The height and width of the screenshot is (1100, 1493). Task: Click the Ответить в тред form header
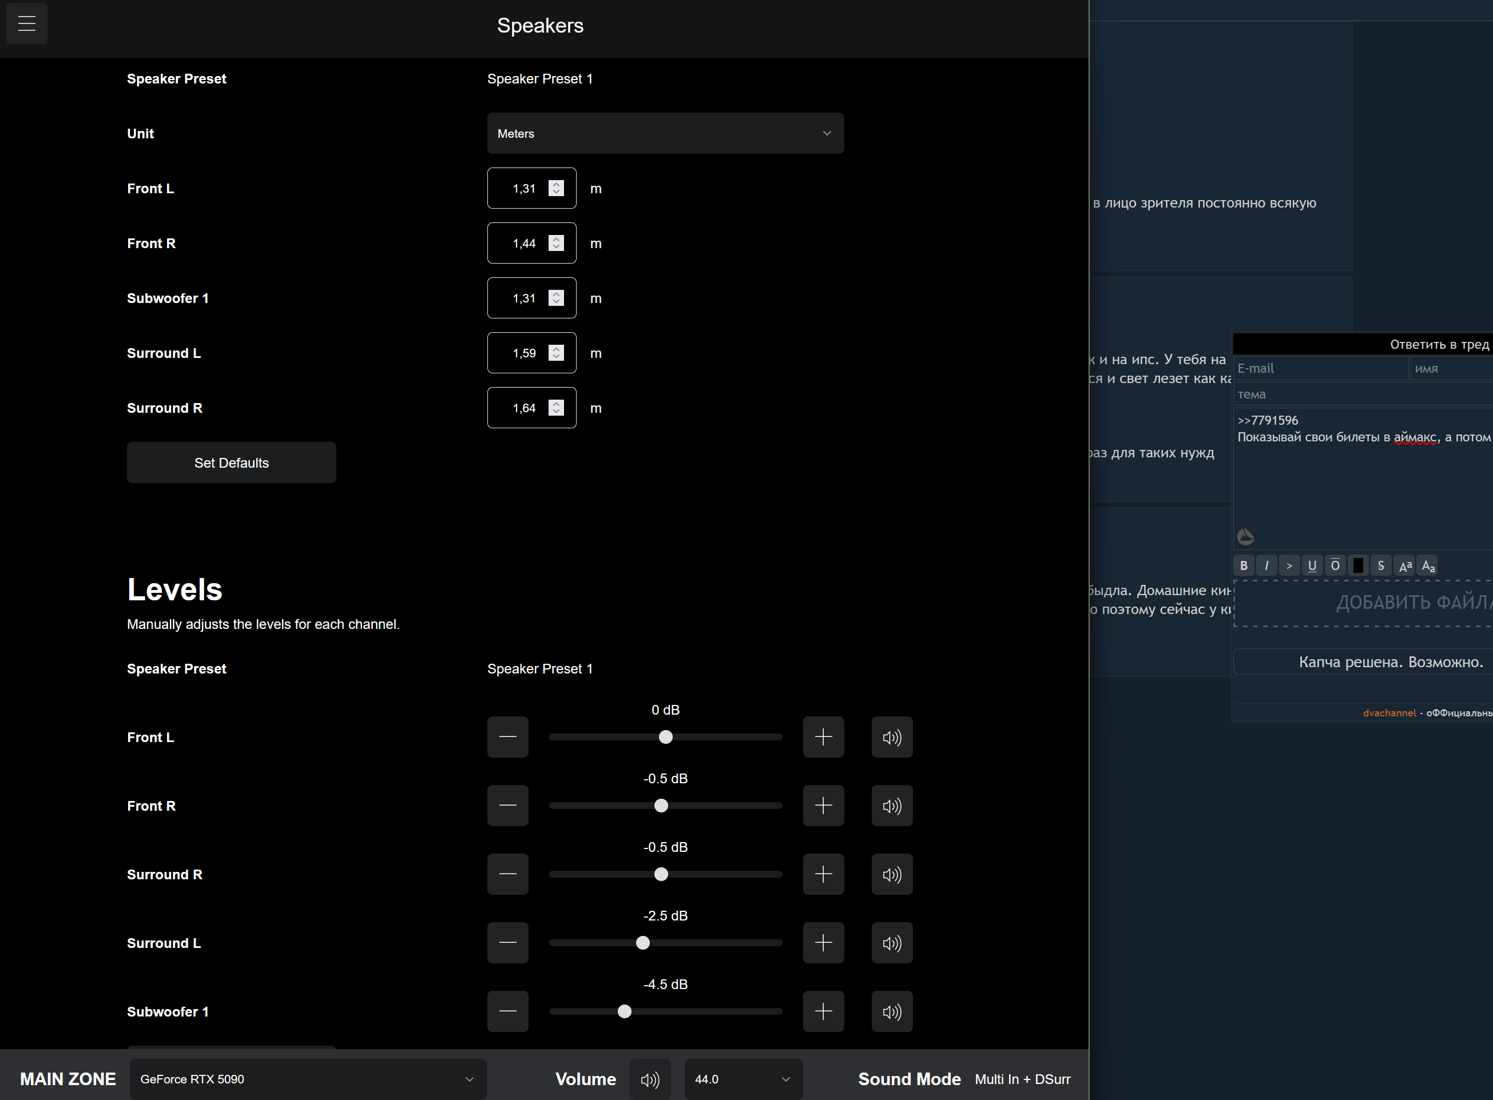coord(1363,344)
